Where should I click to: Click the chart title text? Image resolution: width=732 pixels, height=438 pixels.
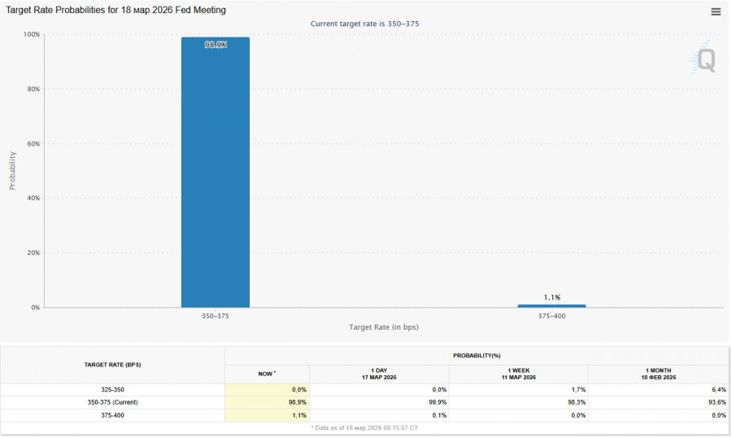click(116, 10)
